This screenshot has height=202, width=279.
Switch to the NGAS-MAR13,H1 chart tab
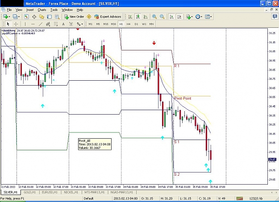point(122,192)
